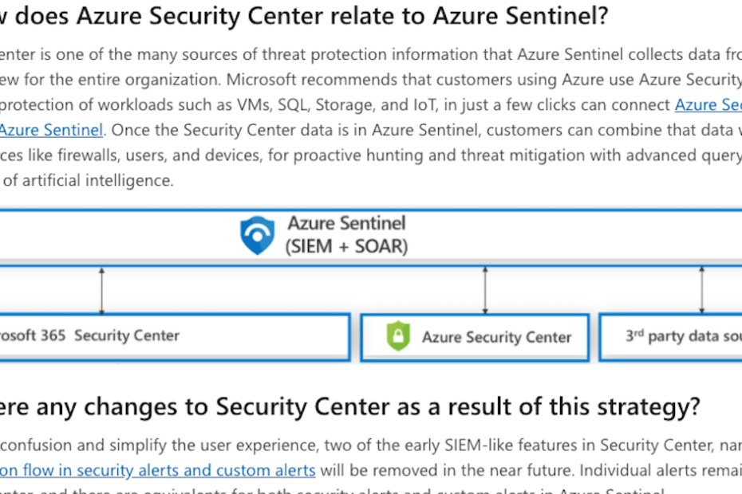
Task: Select the 3rd party data sources box
Action: [670, 337]
